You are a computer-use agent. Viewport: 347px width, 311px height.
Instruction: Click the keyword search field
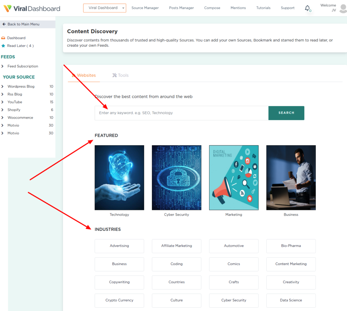[x=182, y=113]
